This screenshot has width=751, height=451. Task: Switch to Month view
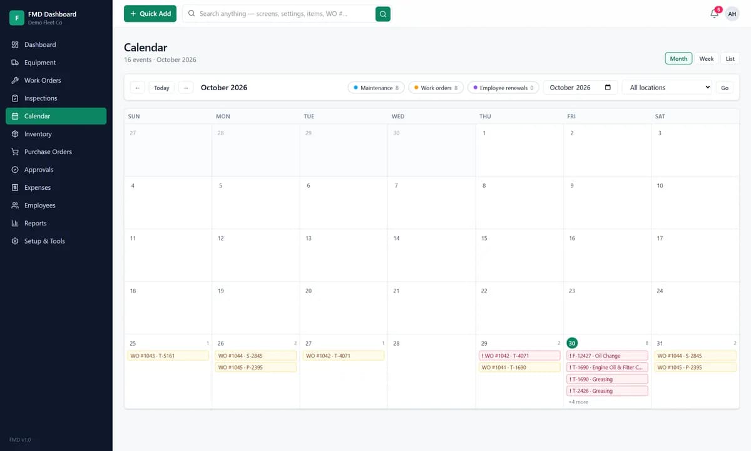[x=678, y=58]
